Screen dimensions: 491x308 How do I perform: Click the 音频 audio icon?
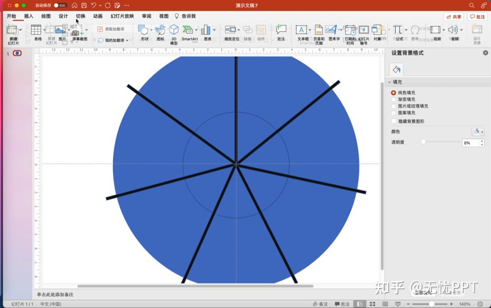point(453,30)
